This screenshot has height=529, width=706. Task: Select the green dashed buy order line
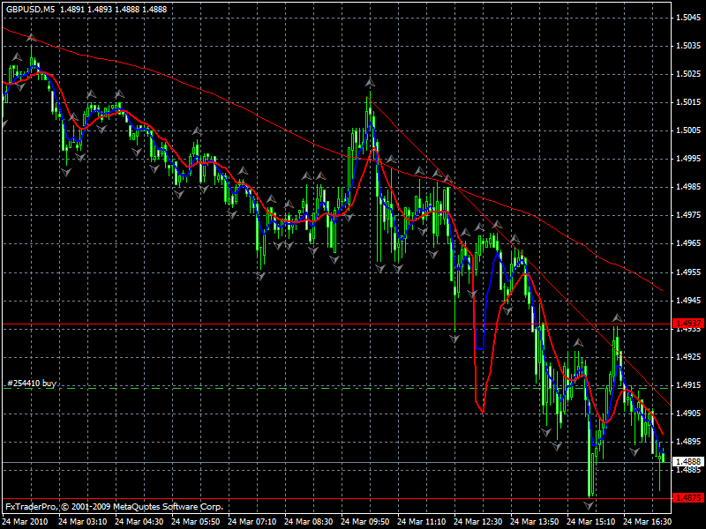coord(337,388)
